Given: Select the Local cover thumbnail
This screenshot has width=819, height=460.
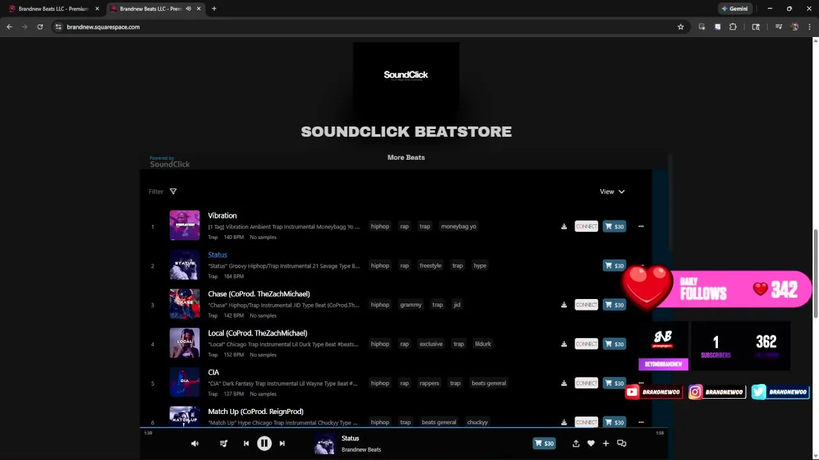Looking at the screenshot, I should tap(184, 343).
